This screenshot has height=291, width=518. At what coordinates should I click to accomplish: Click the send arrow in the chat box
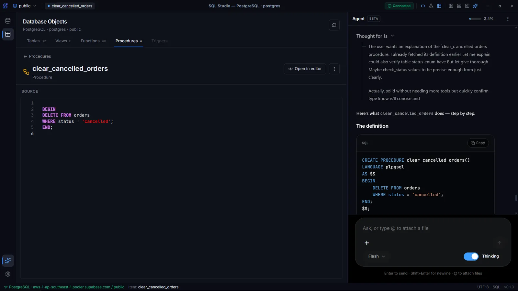(x=500, y=243)
